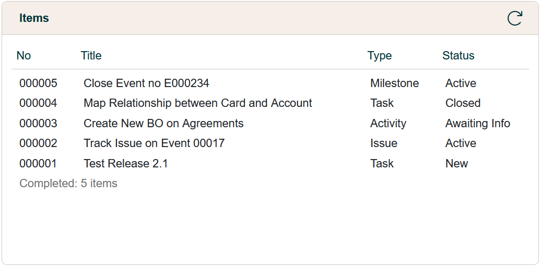541x267 pixels.
Task: Select item number 000004
Action: [38, 103]
